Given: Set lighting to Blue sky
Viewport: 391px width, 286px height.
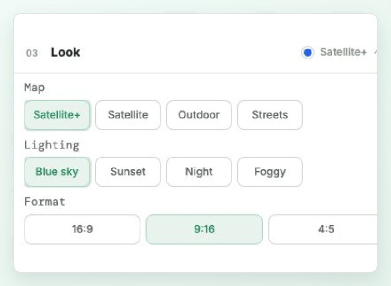Looking at the screenshot, I should pos(57,172).
